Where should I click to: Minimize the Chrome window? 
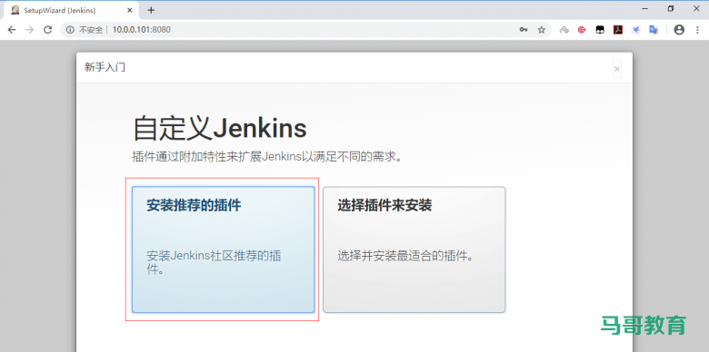pos(644,8)
